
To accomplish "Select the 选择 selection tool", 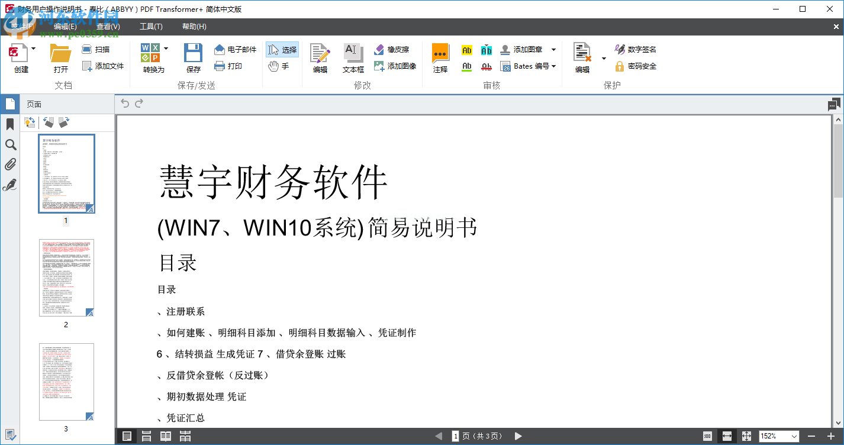I will point(282,50).
